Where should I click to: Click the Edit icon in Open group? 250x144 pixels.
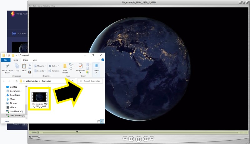[x=88, y=68]
